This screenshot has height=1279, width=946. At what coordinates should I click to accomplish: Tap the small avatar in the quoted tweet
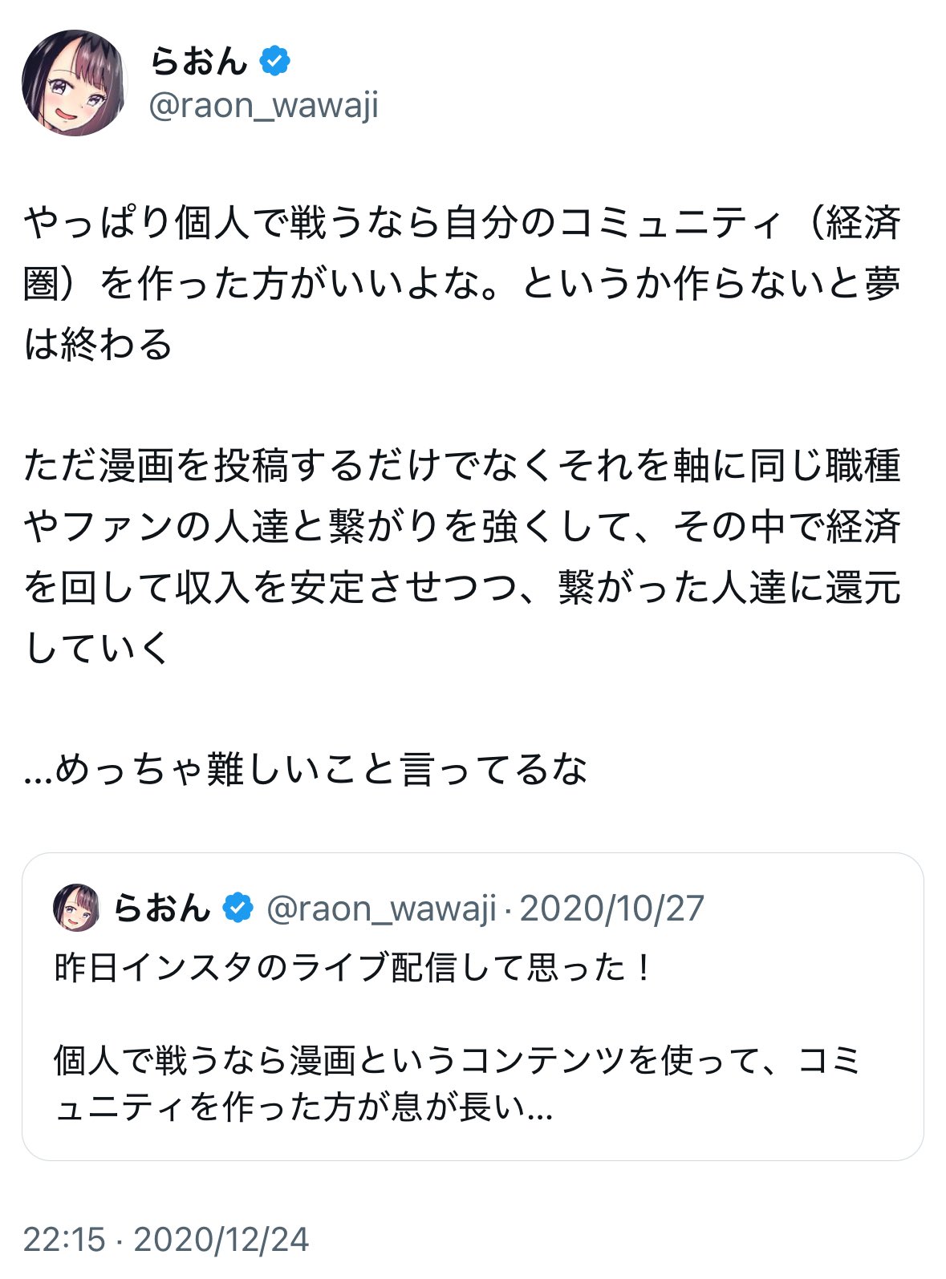click(x=76, y=908)
